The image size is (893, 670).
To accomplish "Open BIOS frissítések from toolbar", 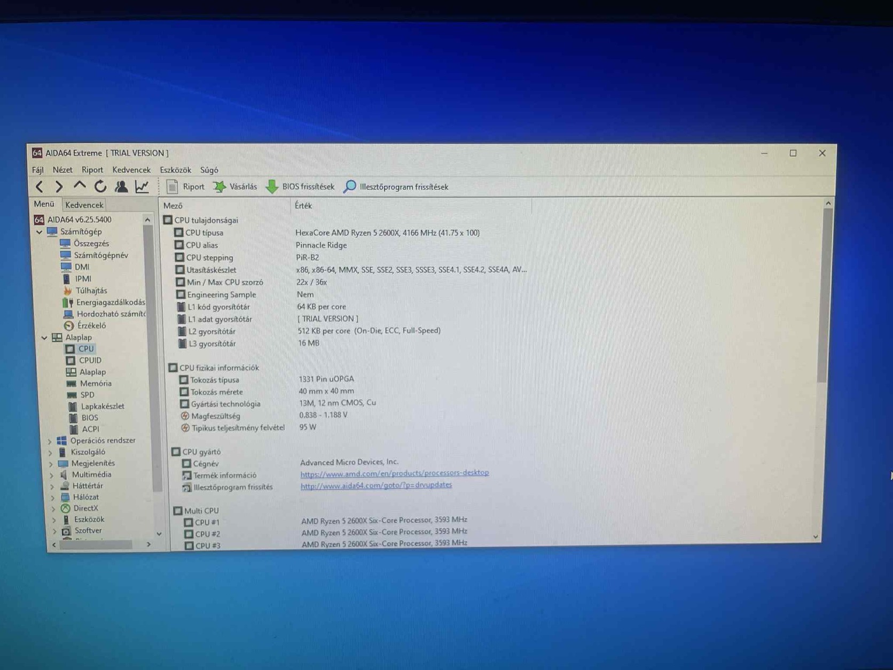I will click(300, 186).
